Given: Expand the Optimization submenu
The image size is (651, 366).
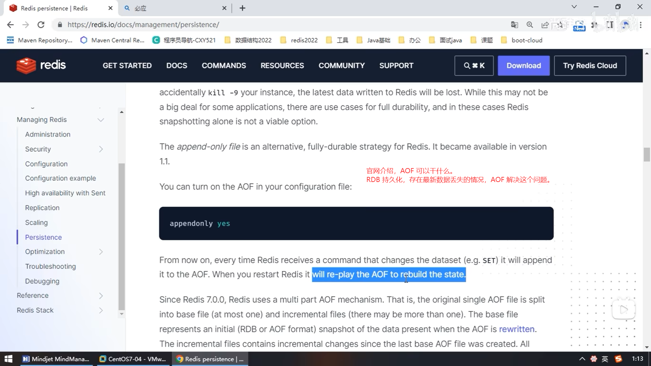Looking at the screenshot, I should point(101,252).
